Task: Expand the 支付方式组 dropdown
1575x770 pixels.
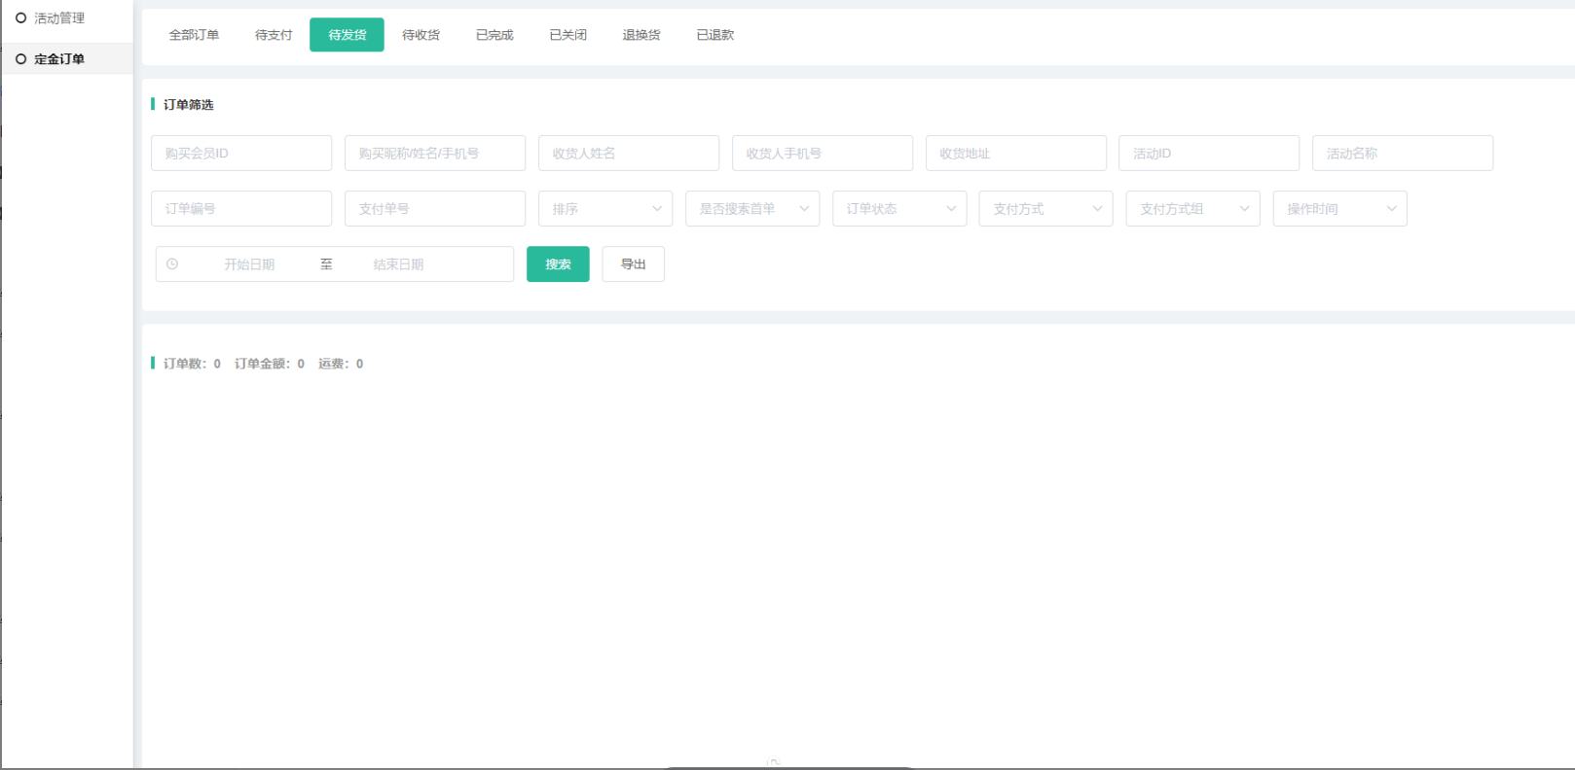Action: pyautogui.click(x=1192, y=209)
